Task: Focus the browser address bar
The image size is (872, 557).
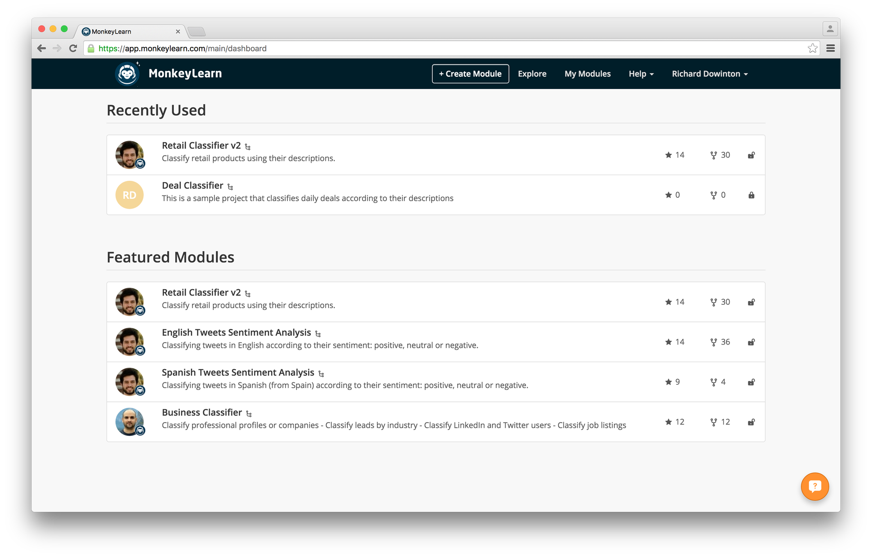Action: (426, 48)
